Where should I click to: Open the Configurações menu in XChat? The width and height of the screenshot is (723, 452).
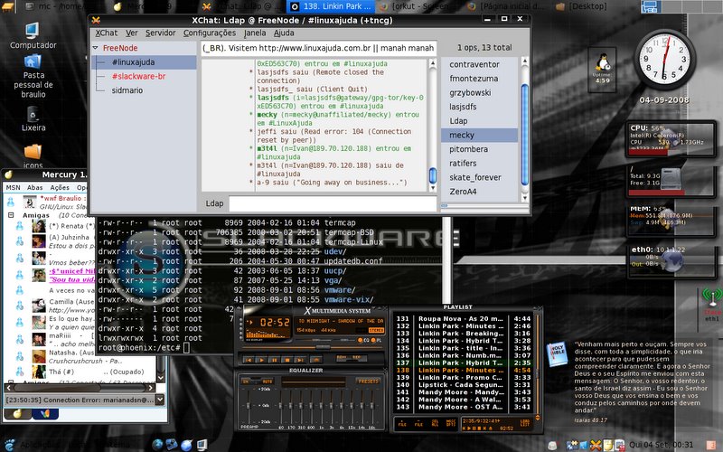pyautogui.click(x=210, y=33)
